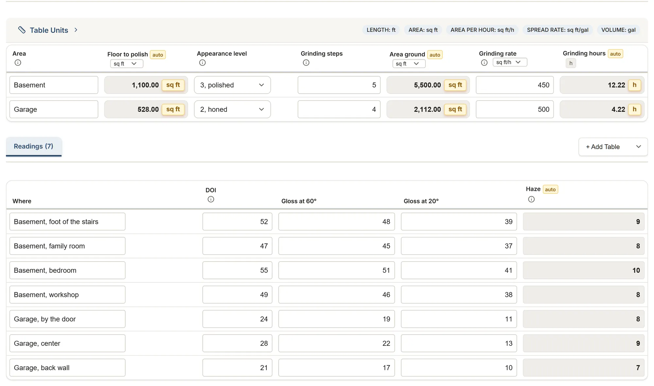
Task: Show info for Appearance level column
Action: [x=202, y=63]
